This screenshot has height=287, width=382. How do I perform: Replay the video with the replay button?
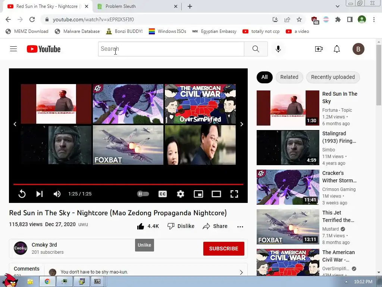click(22, 194)
